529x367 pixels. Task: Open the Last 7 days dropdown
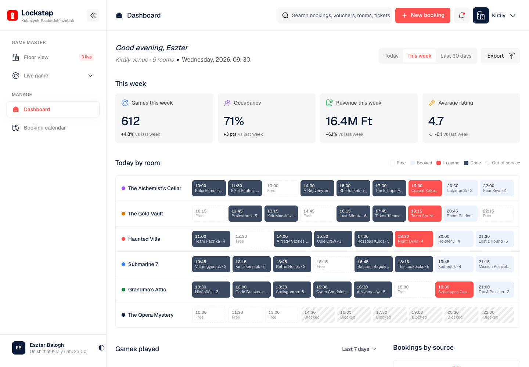tap(359, 349)
